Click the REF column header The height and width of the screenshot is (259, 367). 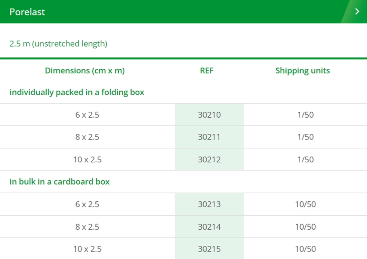[207, 70]
